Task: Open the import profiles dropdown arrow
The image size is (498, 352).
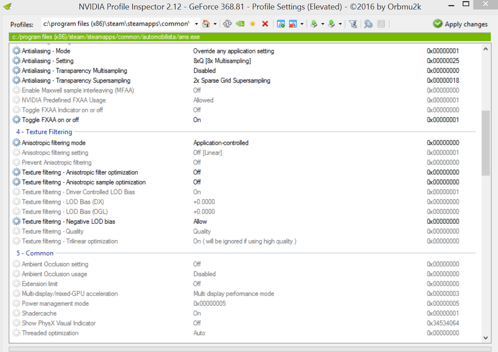Action: click(340, 24)
